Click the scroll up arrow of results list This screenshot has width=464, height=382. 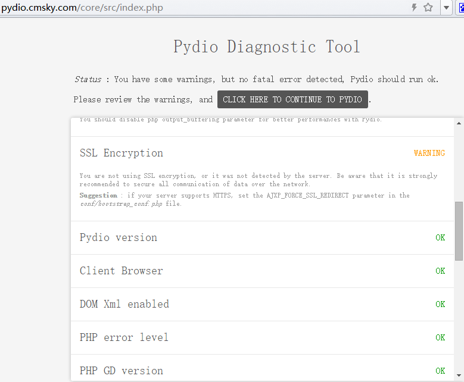459,123
